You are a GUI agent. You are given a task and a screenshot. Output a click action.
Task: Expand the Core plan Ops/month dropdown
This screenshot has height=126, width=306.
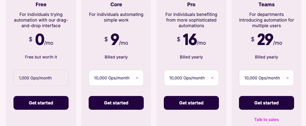[116, 78]
